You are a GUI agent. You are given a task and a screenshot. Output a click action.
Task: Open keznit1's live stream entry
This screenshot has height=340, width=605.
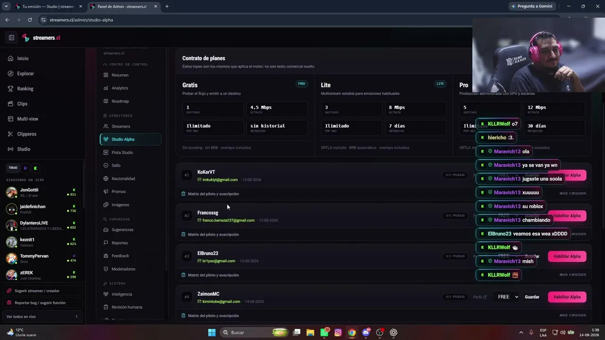click(42, 242)
